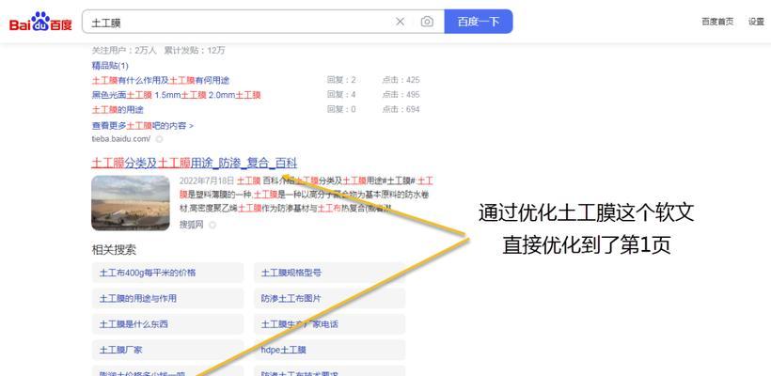Viewport: 771px width, 376px height.
Task: Clear the search box with the X icon
Action: pos(401,22)
